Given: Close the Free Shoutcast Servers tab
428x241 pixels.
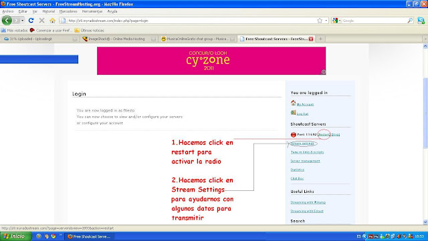Looking at the screenshot, I should [x=311, y=39].
